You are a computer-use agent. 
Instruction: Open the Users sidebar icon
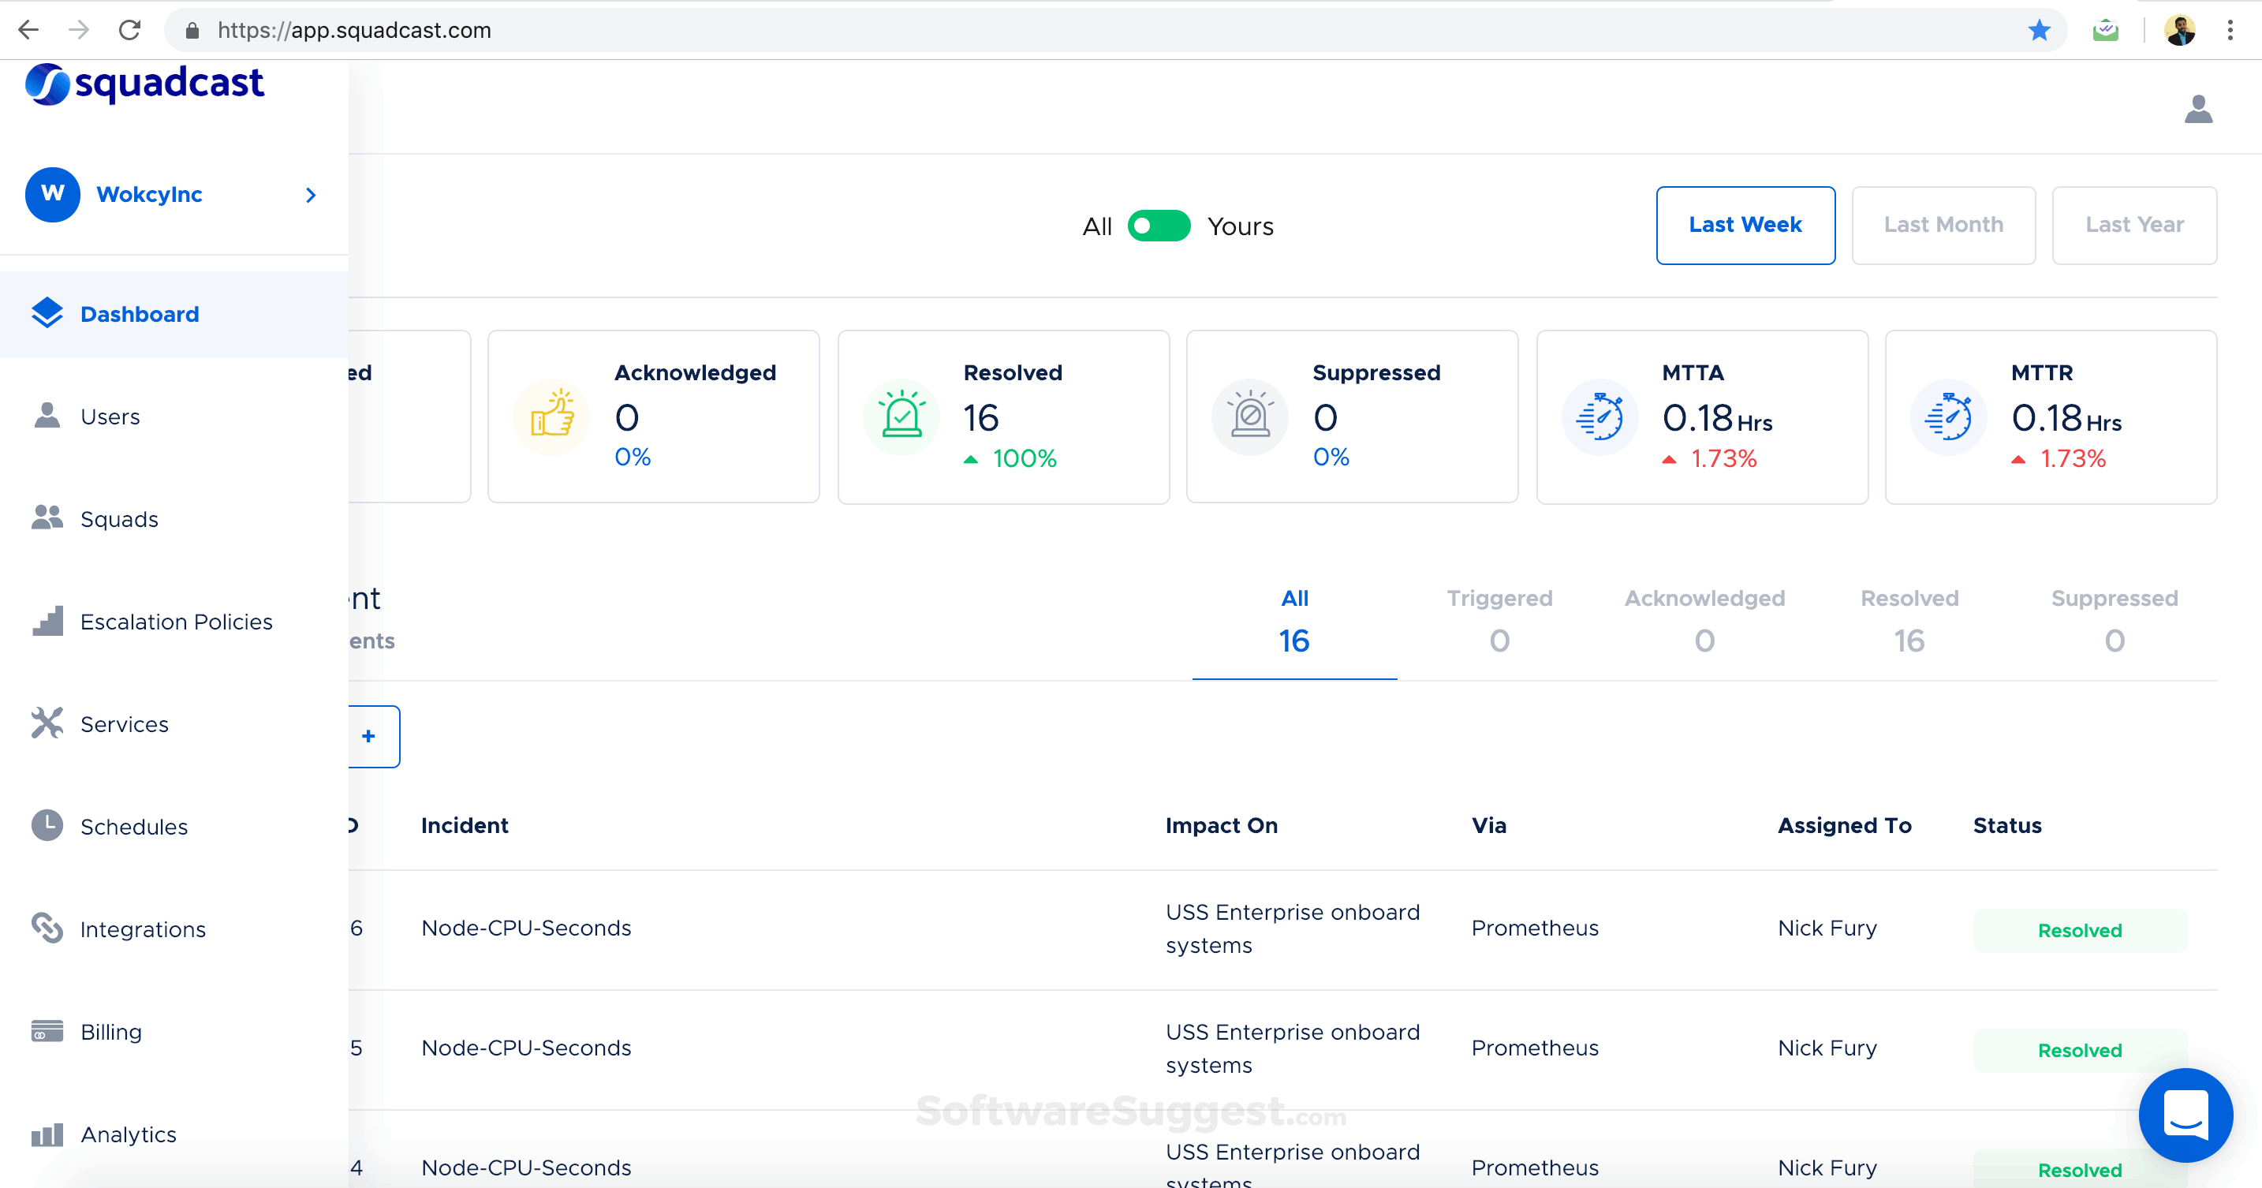point(47,415)
